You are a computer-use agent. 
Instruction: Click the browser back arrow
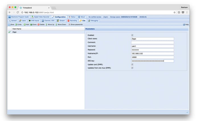pos(10,12)
